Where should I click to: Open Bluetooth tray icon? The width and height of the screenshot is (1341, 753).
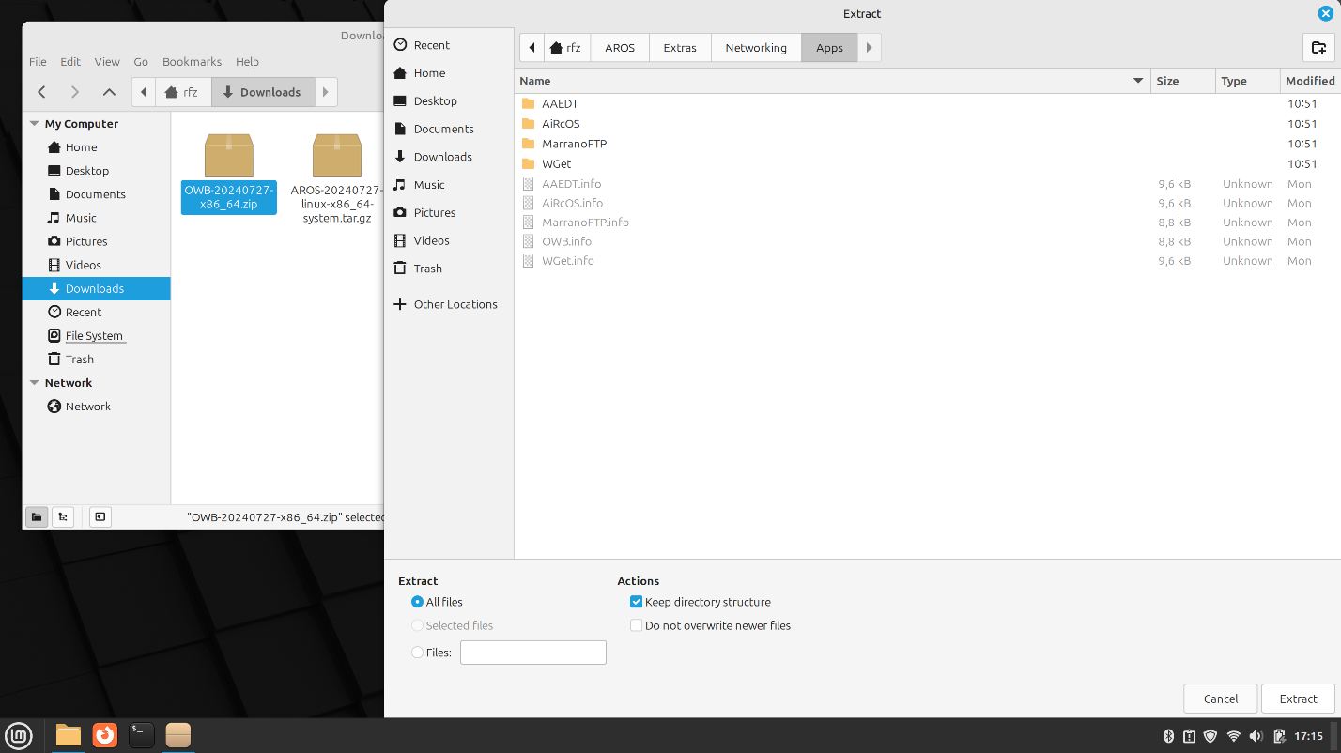coord(1169,736)
